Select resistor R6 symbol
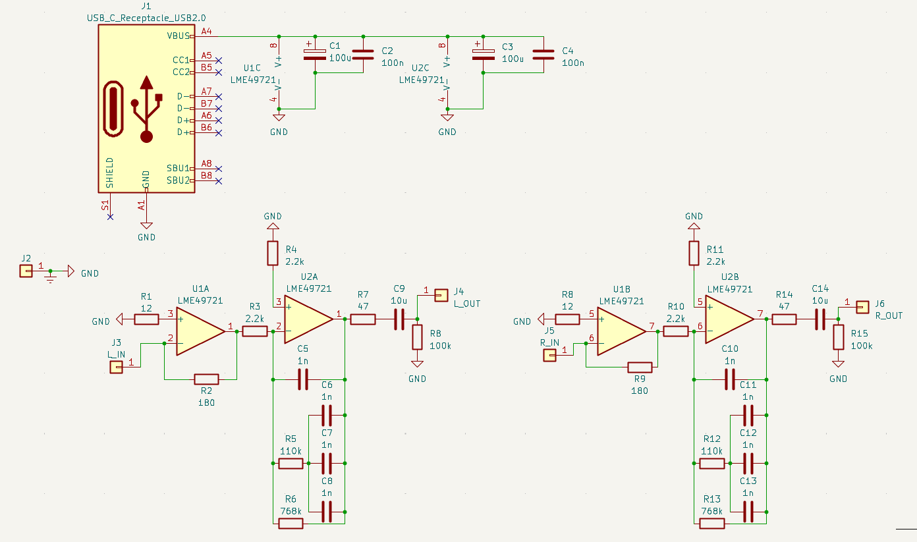 tap(291, 524)
